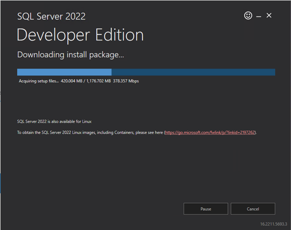Image resolution: width=291 pixels, height=230 pixels.
Task: Click the version number 16.2211.5693.3
Action: point(274,224)
